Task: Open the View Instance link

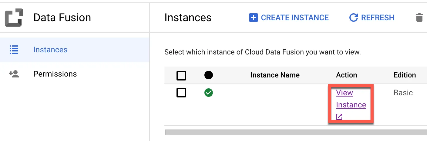Action: pyautogui.click(x=351, y=99)
